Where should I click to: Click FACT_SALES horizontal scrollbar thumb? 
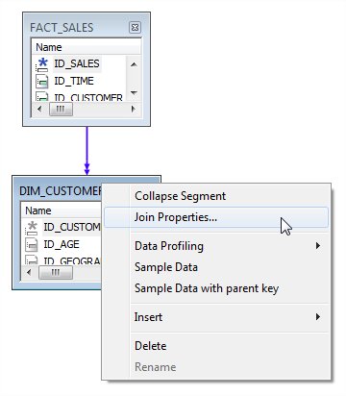(61, 110)
